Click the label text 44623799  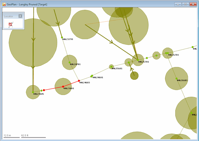click(68, 39)
